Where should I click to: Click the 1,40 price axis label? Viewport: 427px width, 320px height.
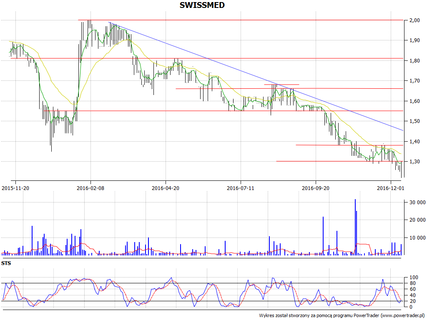[414, 142]
